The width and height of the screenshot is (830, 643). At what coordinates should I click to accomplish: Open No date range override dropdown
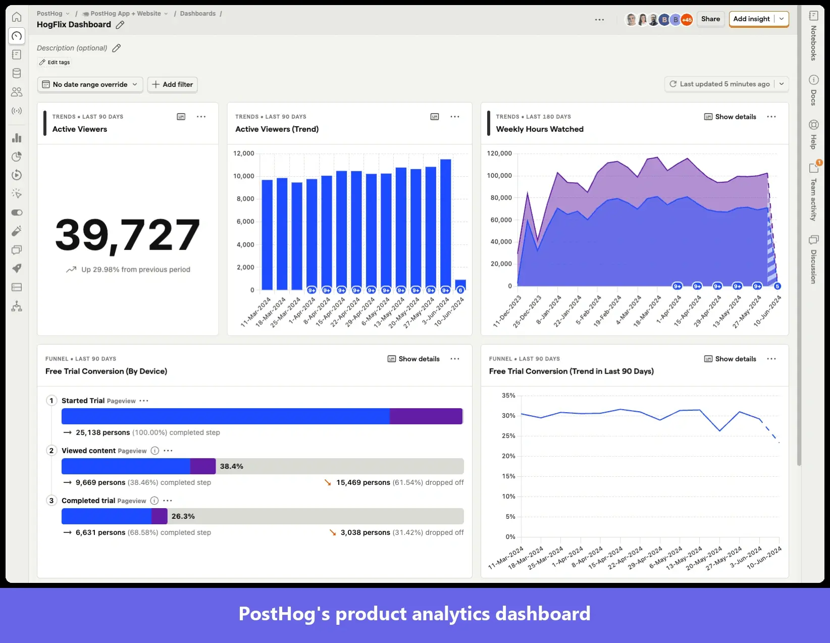(x=90, y=84)
